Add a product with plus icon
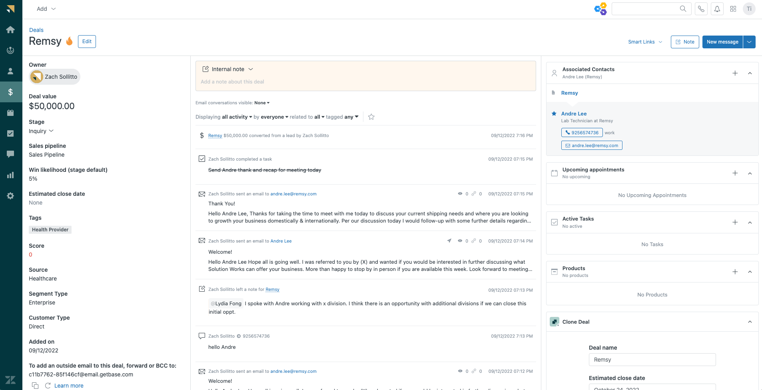 coord(735,272)
